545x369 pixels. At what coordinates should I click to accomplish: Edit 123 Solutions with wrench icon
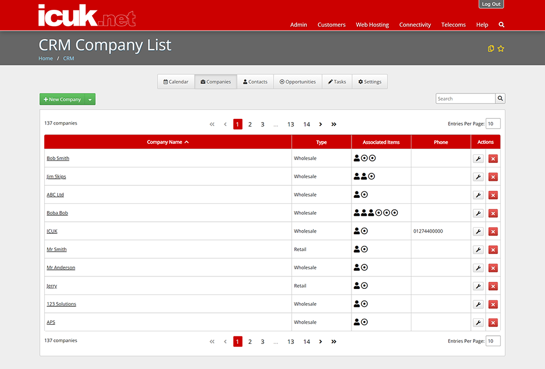pos(479,304)
